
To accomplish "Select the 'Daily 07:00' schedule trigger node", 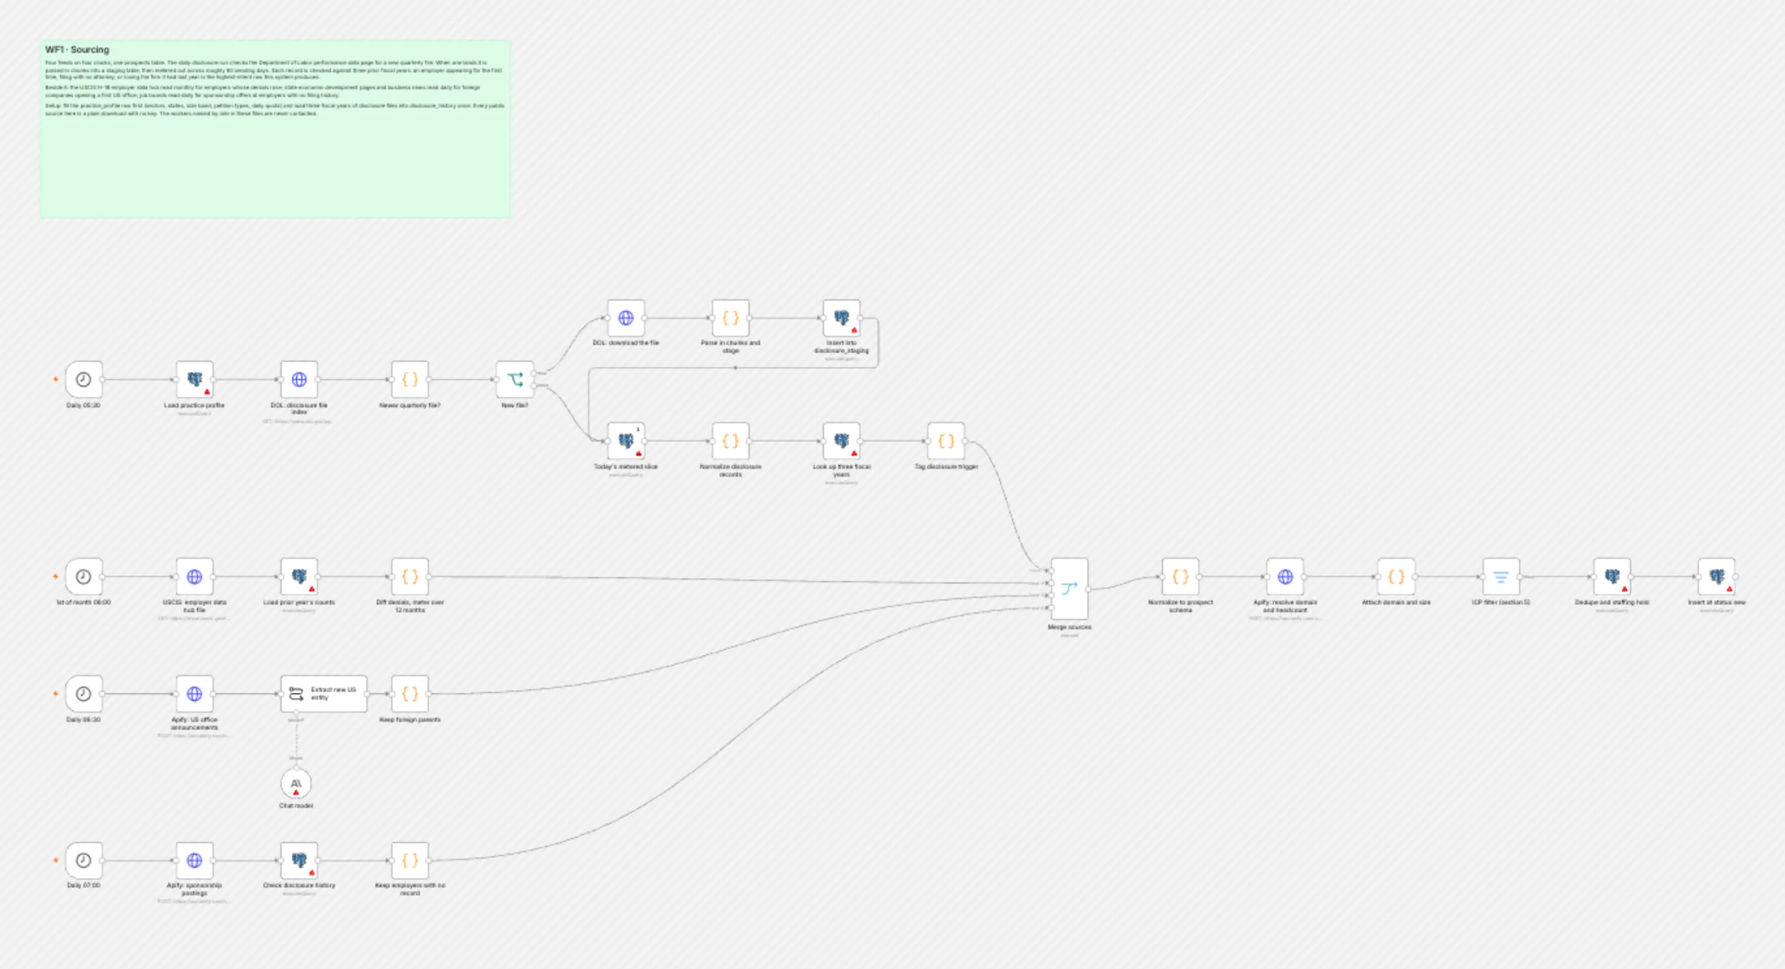I will (84, 860).
